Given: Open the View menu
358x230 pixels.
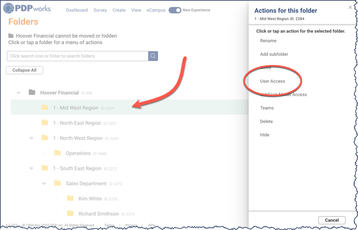Looking at the screenshot, I should 136,10.
